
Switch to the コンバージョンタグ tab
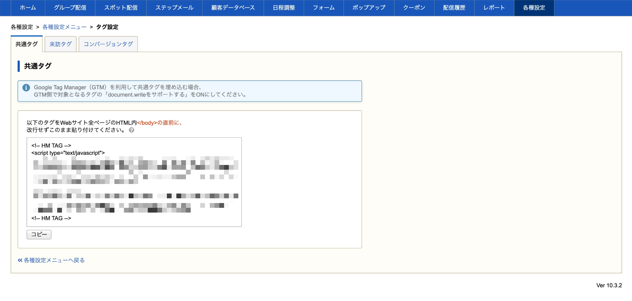click(x=108, y=44)
